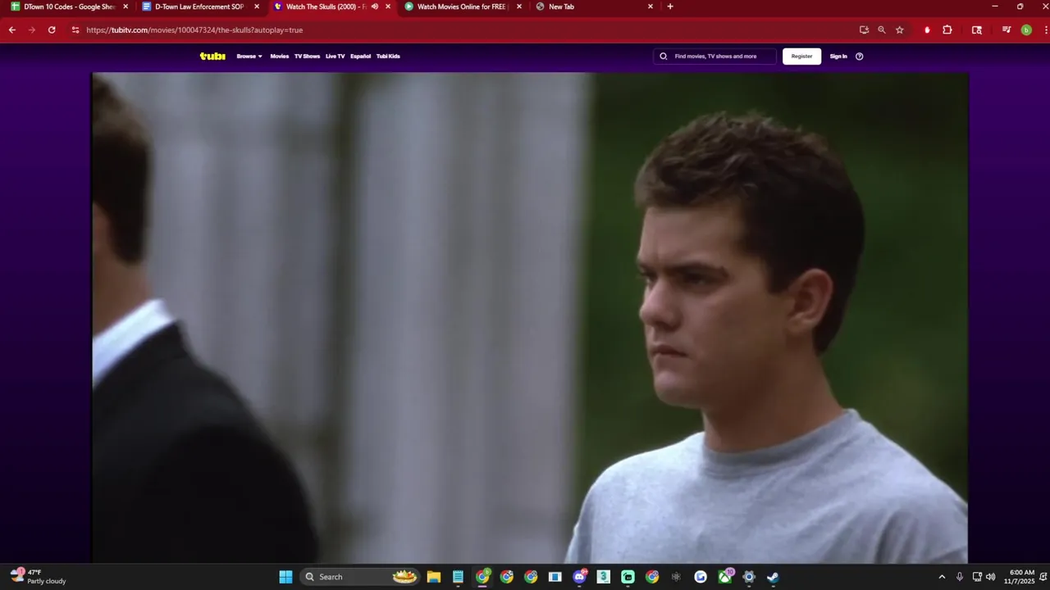The width and height of the screenshot is (1050, 590).
Task: Close the New Tab tab
Action: pos(651,7)
